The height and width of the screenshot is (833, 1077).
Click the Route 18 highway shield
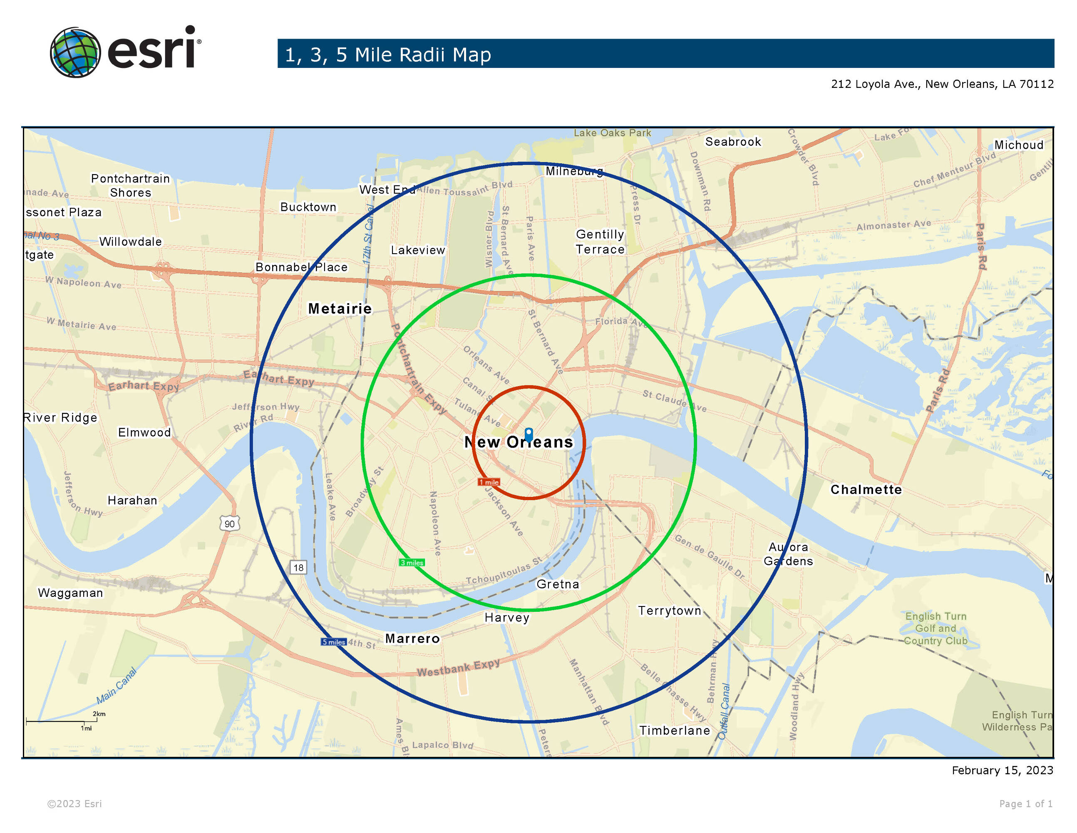pyautogui.click(x=298, y=568)
